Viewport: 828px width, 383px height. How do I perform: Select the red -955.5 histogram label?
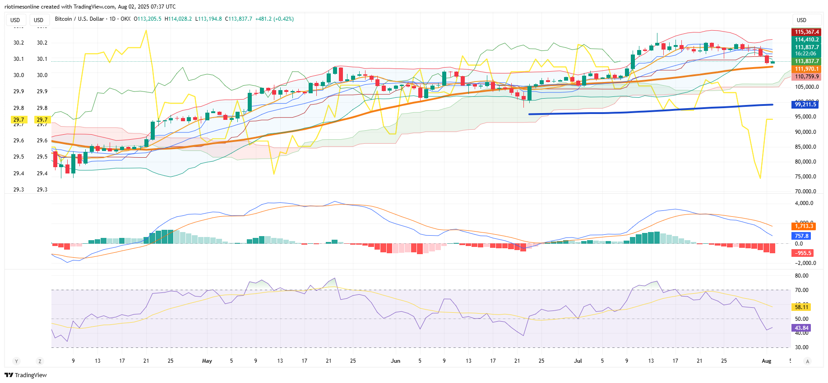click(x=803, y=253)
